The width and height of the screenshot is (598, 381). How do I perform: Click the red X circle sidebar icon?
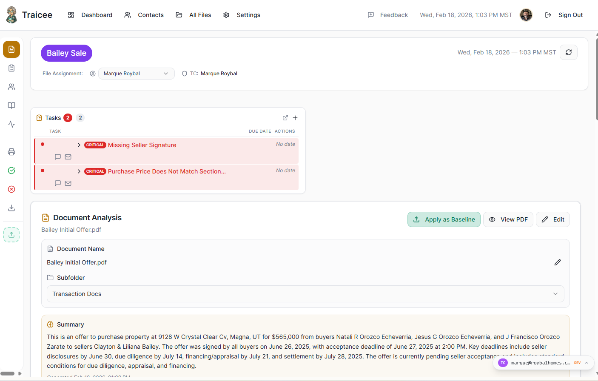[11, 189]
